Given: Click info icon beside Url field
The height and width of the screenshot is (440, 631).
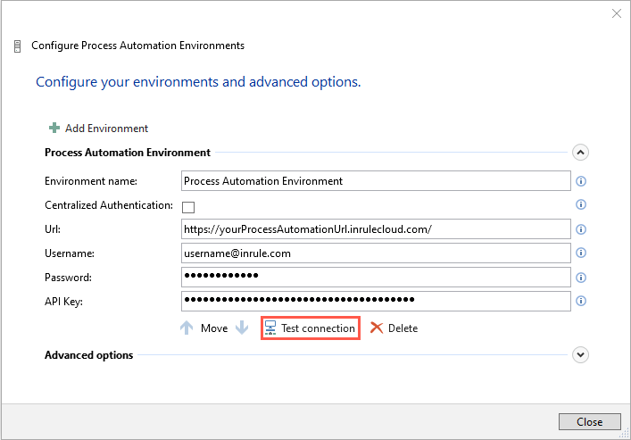Looking at the screenshot, I should point(581,229).
